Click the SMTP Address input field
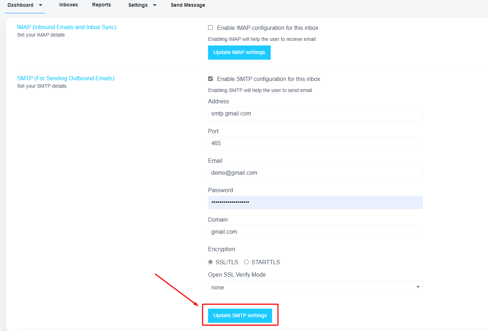 [x=315, y=114]
